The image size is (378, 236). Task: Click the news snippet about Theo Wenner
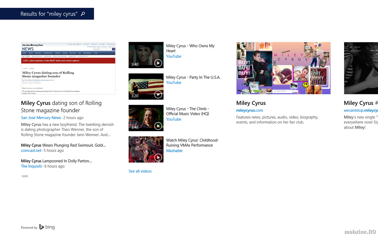coord(67,129)
